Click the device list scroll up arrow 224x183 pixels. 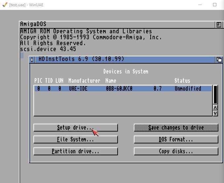(x=215, y=107)
